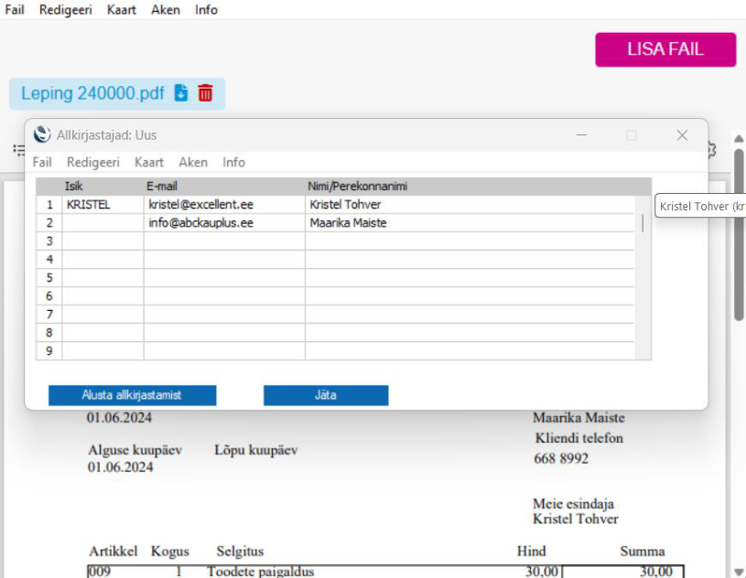Select the Maarika Maiste name cell in the table
The width and height of the screenshot is (746, 578).
470,223
